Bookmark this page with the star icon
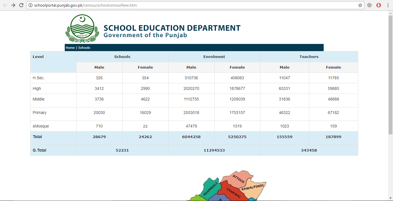 point(360,5)
